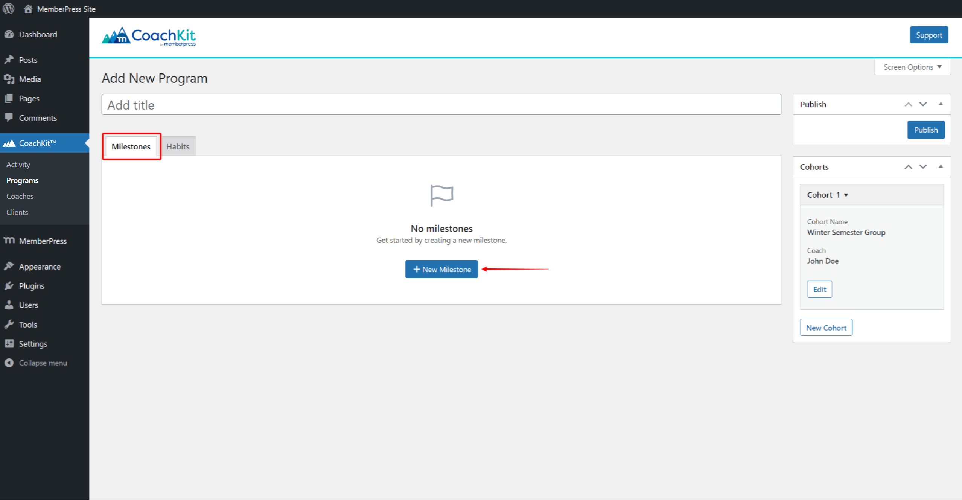Screen dimensions: 962x500
Task: Click the Edit cohort button
Action: [x=819, y=290]
